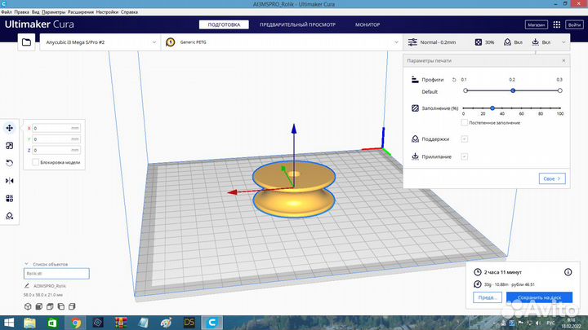The height and width of the screenshot is (330, 588).
Task: Toggle the Поддержки checkbox
Action: point(465,139)
